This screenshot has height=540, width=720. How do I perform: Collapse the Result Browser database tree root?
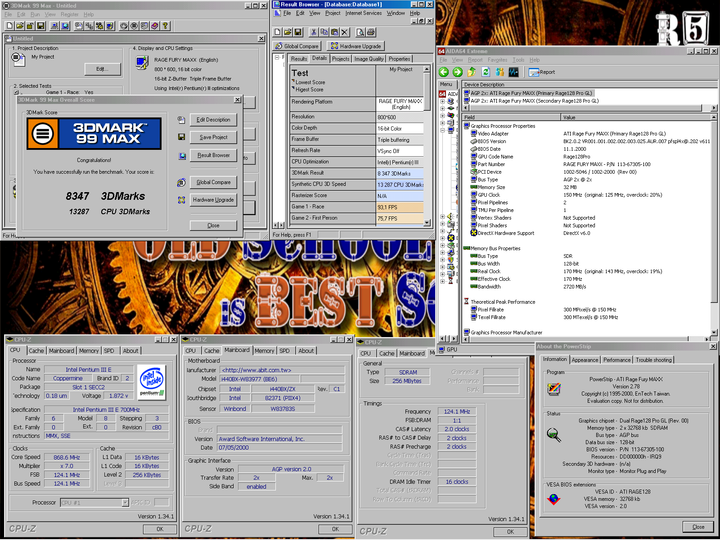(277, 58)
